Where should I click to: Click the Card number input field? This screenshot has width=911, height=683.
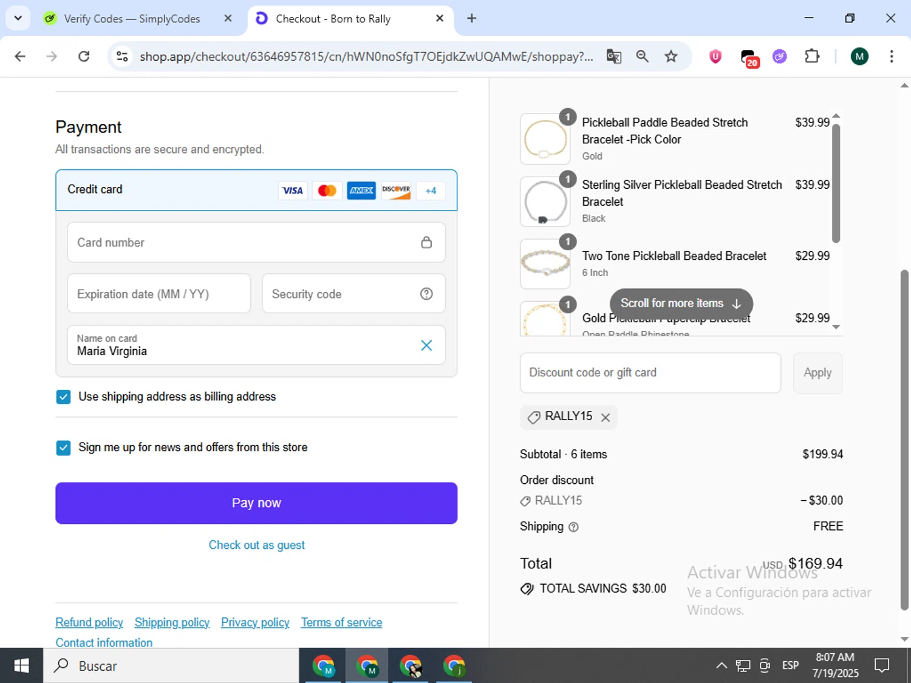tap(256, 242)
